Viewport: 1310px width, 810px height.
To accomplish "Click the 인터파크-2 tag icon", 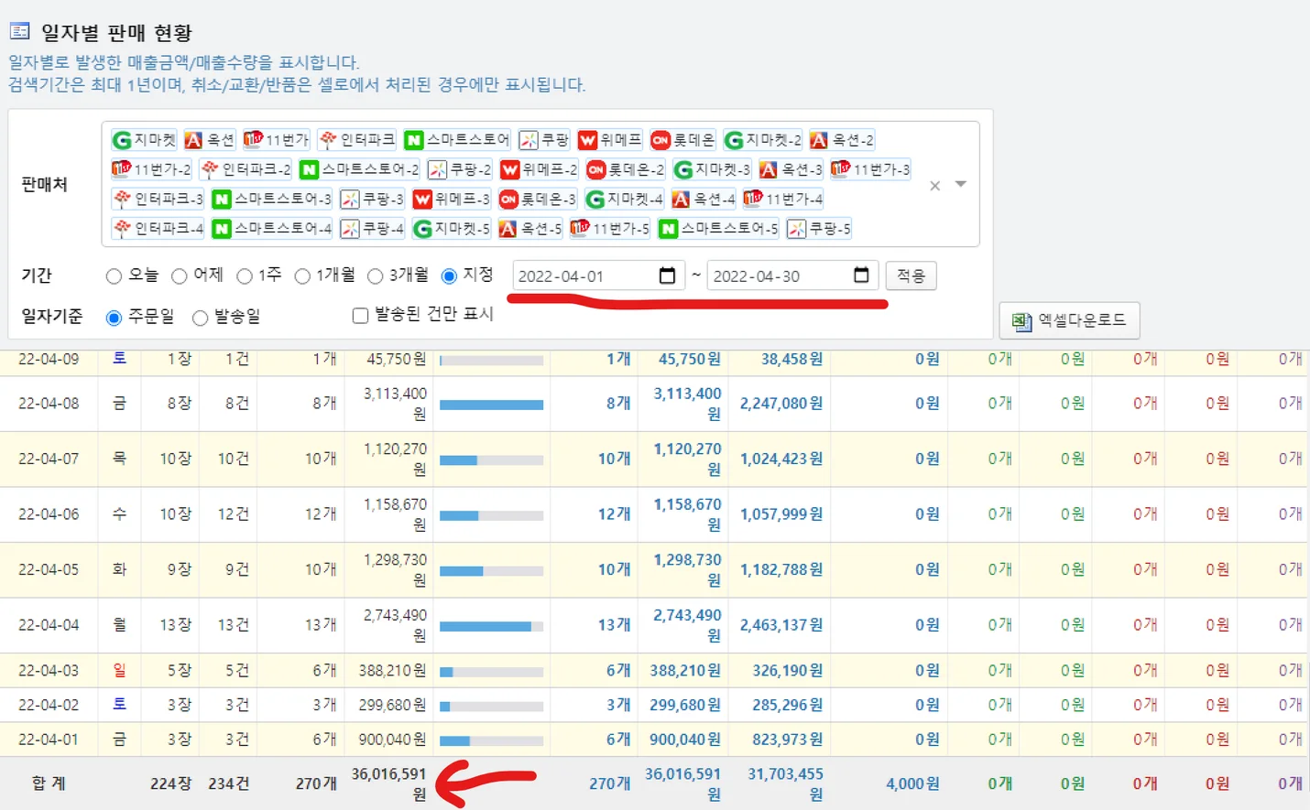I will (210, 169).
